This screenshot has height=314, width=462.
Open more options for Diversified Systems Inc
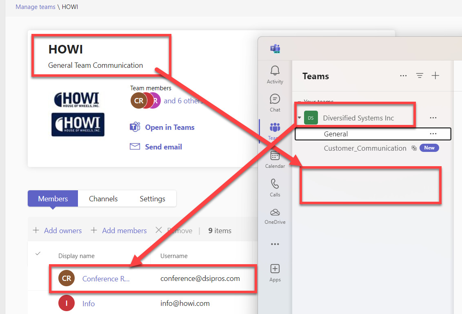click(x=433, y=118)
